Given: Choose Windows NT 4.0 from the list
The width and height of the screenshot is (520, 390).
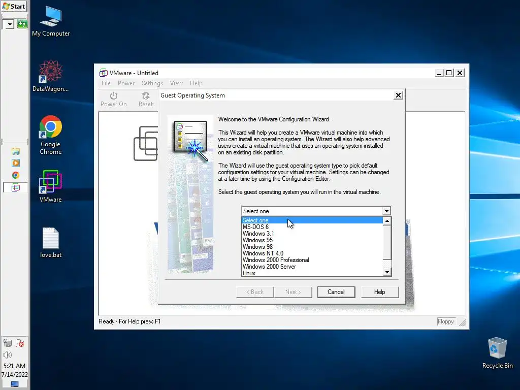Looking at the screenshot, I should tap(312, 253).
